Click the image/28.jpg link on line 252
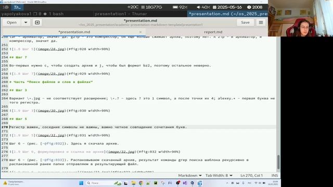The width and height of the screenshot is (333, 187). pyautogui.click(x=51, y=49)
